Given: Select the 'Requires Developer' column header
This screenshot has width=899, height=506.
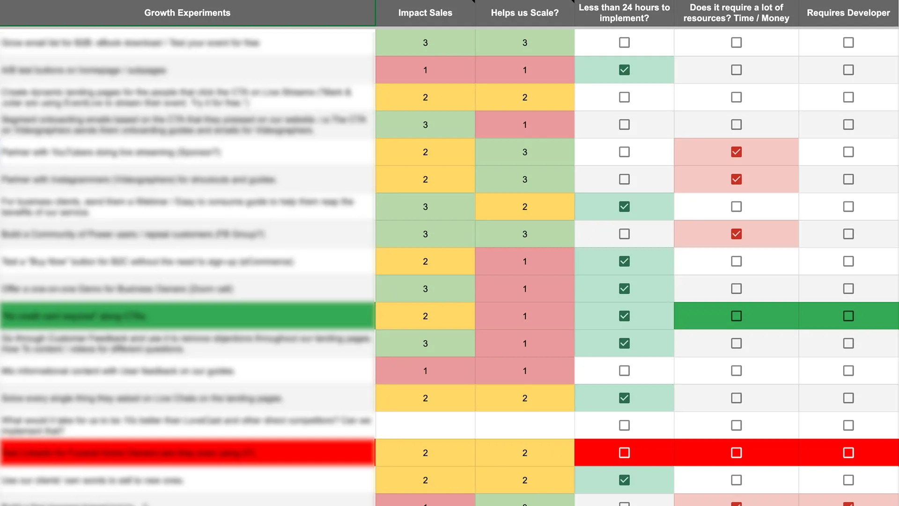Looking at the screenshot, I should click(848, 13).
